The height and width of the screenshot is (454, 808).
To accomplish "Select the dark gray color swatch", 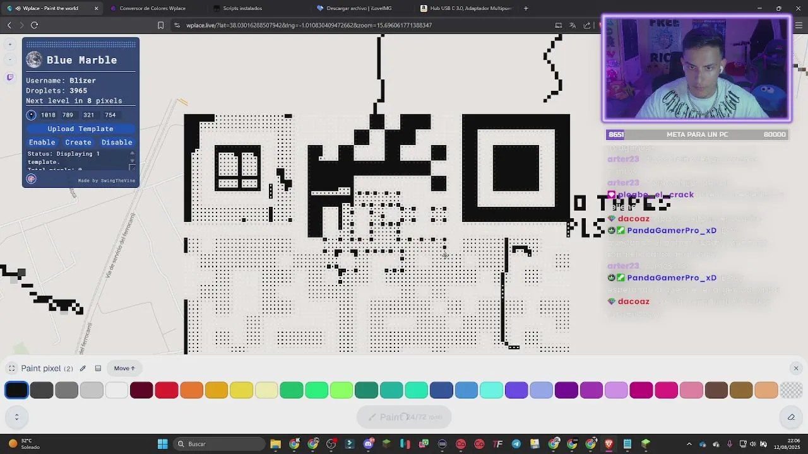I will 42,390.
